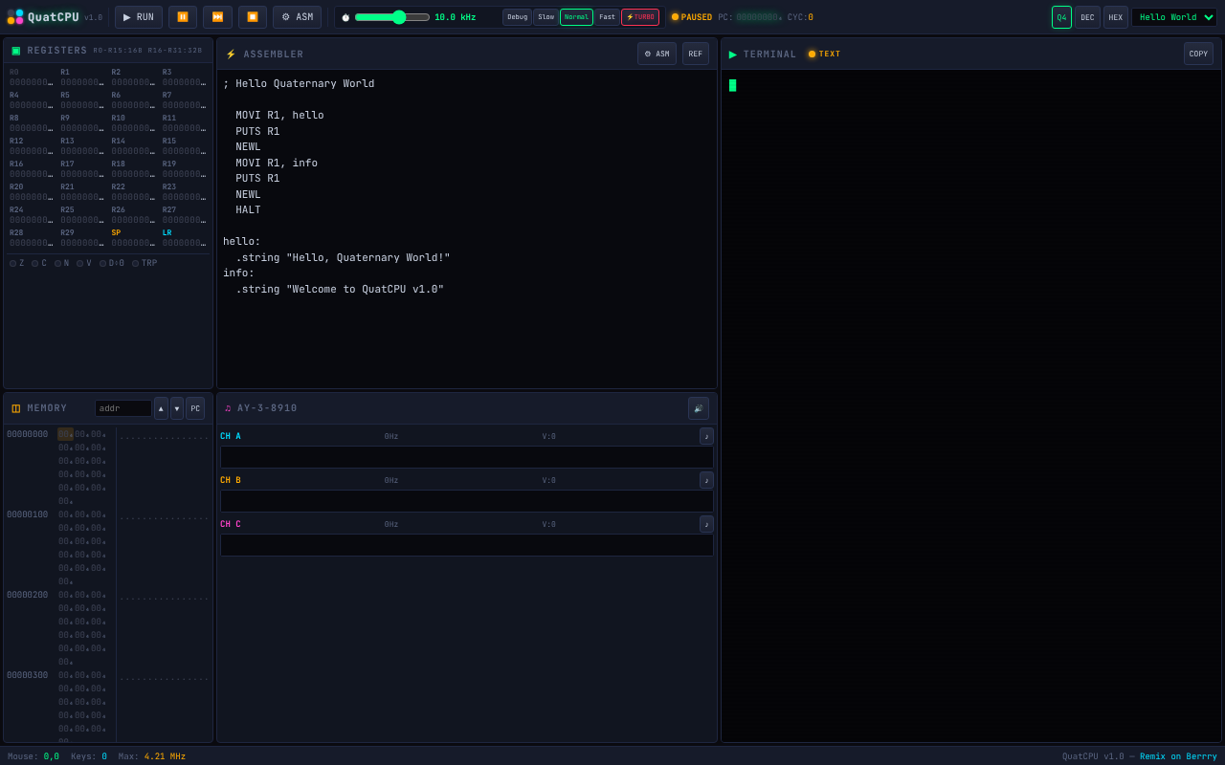Viewport: 1225px width, 765px height.
Task: Step forward using the fast-forward icon
Action: pyautogui.click(x=217, y=17)
